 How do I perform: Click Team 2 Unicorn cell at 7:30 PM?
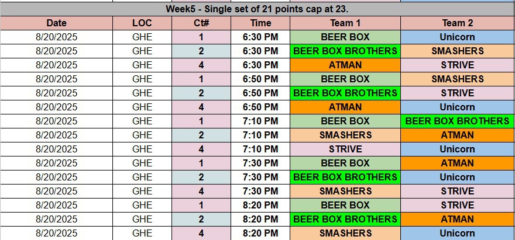pos(458,178)
